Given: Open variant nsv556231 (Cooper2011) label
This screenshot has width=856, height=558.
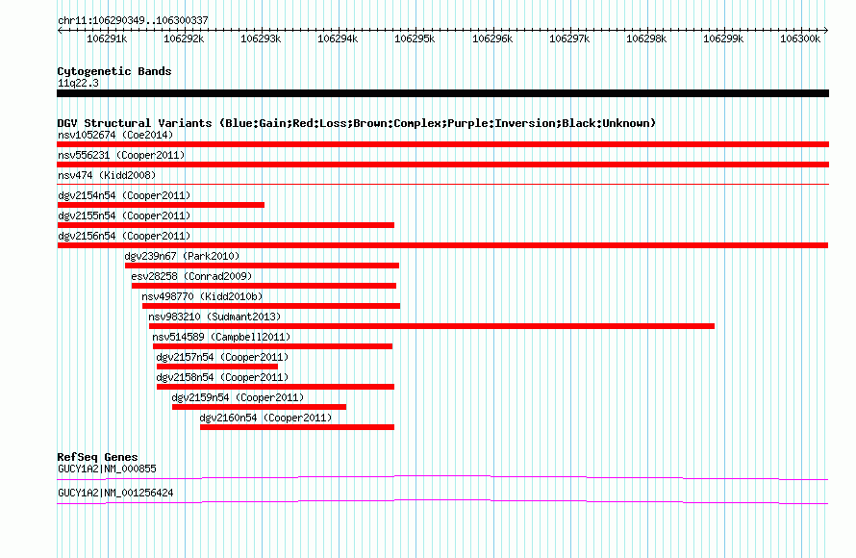Looking at the screenshot, I should (121, 155).
